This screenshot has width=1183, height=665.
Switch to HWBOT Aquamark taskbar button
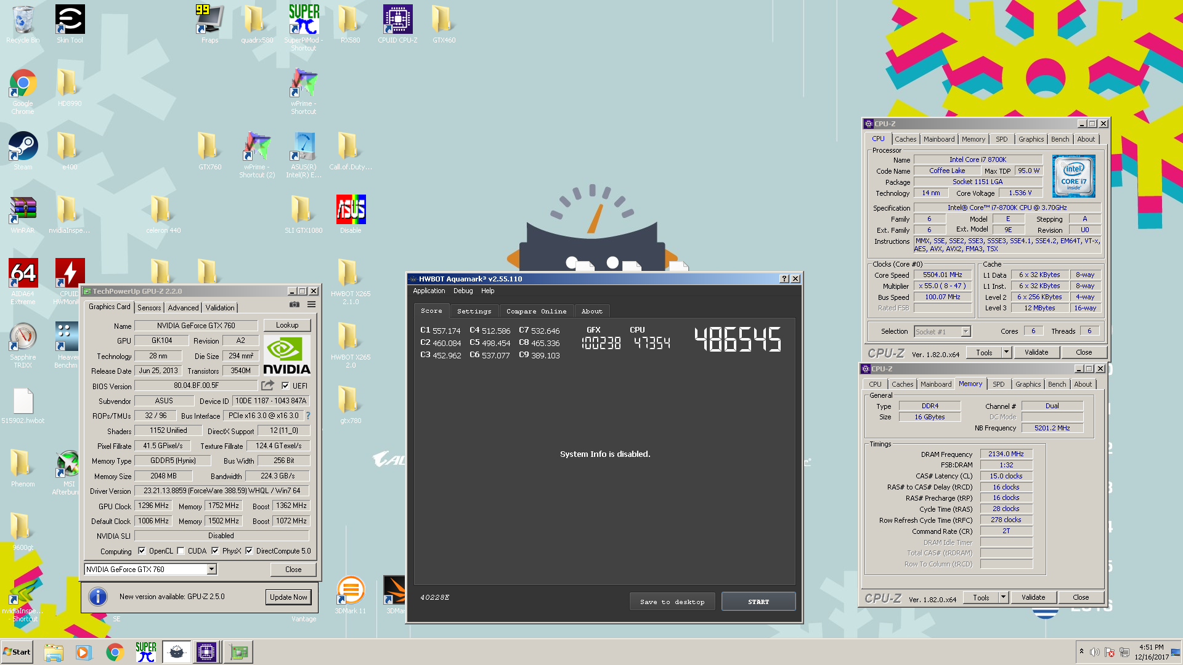[x=177, y=652]
